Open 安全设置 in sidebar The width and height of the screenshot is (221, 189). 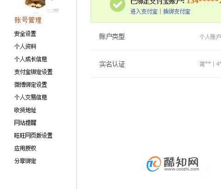(25, 34)
